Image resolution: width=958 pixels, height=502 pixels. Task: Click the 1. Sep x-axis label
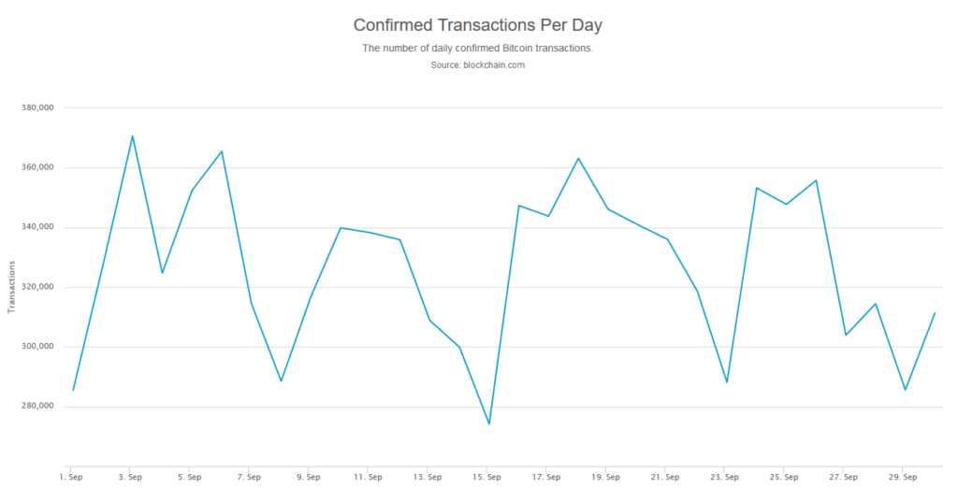point(70,477)
